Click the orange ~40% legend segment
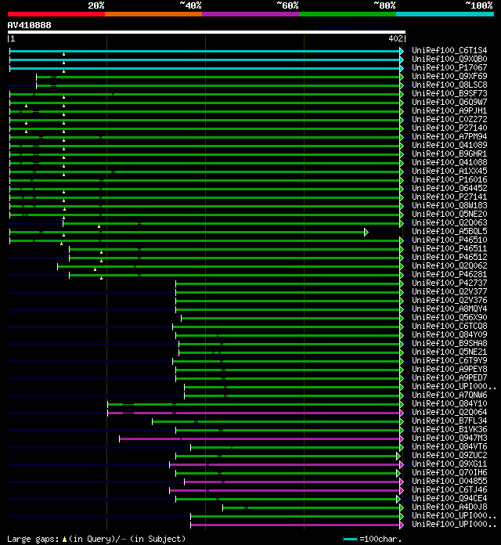 point(153,14)
